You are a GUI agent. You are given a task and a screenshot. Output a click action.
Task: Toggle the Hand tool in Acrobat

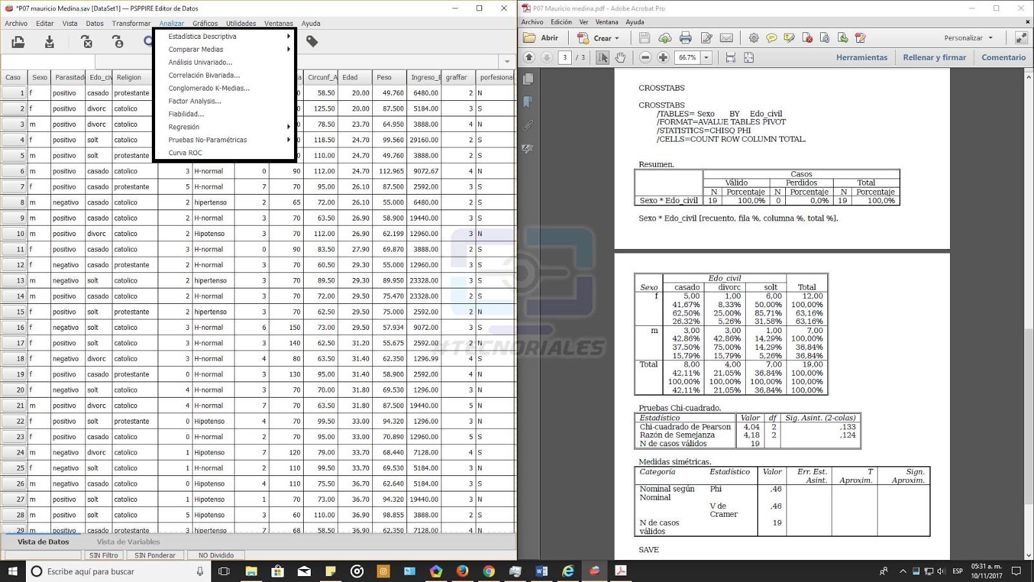[x=620, y=58]
